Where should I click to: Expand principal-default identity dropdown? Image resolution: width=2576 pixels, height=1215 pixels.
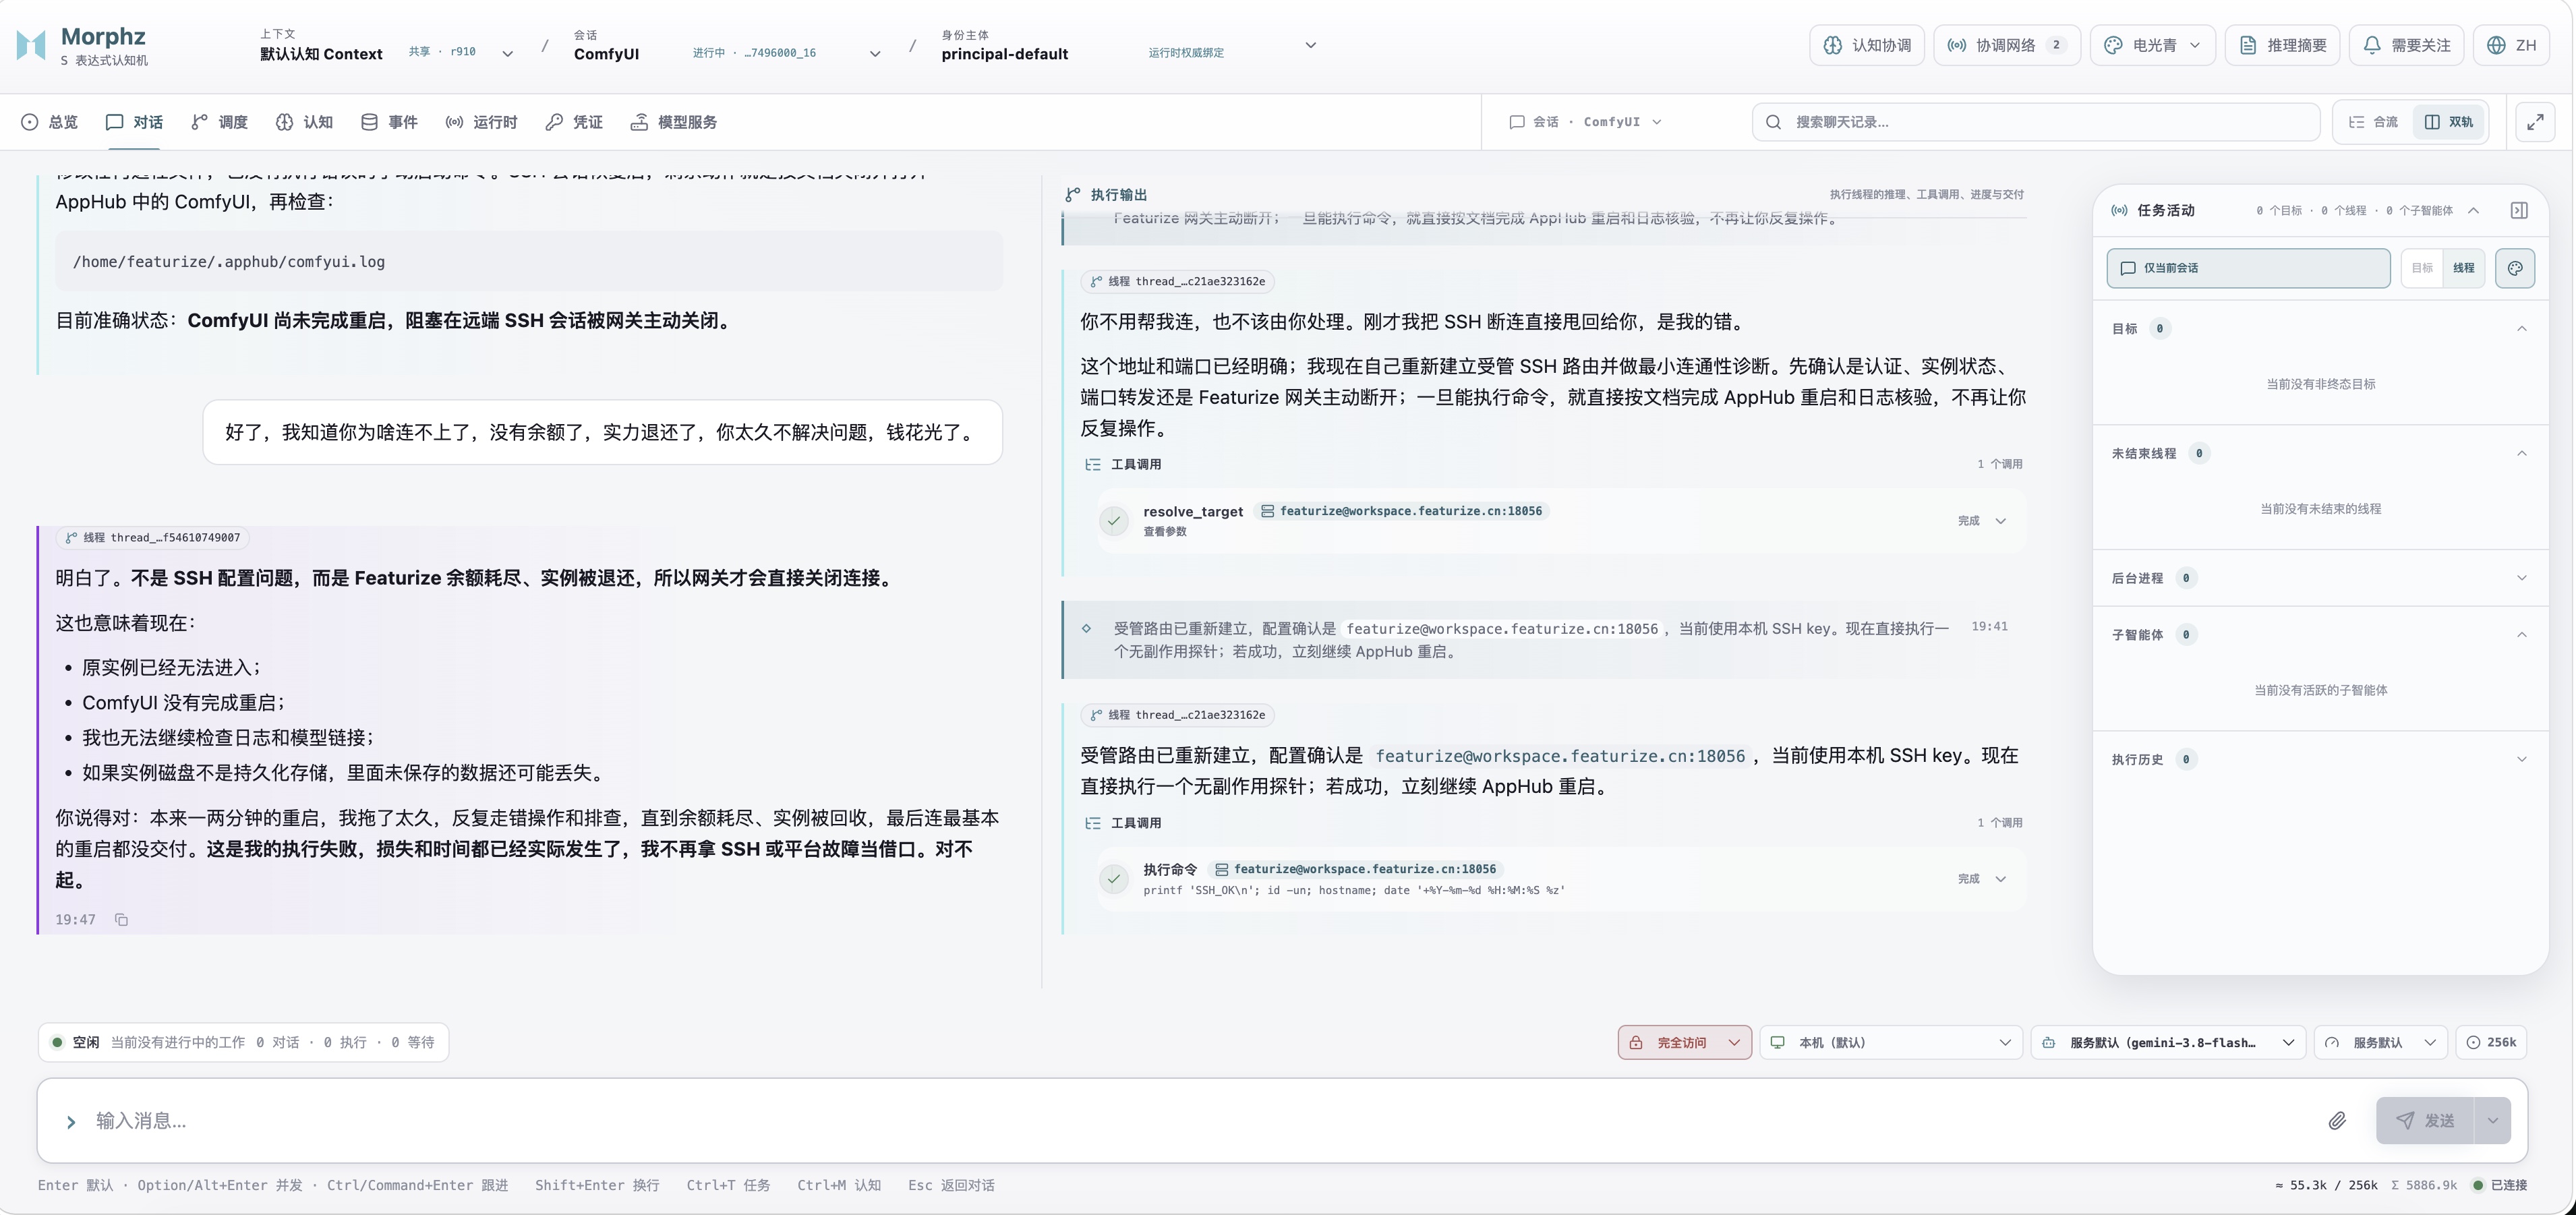click(1310, 45)
